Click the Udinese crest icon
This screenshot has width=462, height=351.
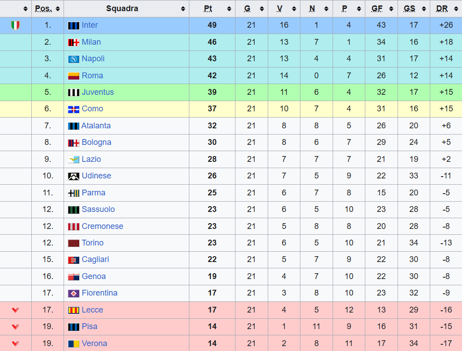click(x=73, y=176)
